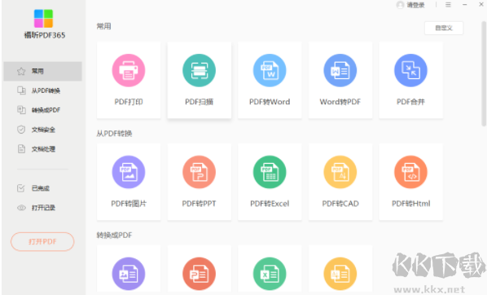Click the 从PDF转换 section heading
Viewport: 487px width, 295px height.
tap(114, 134)
